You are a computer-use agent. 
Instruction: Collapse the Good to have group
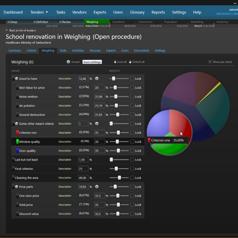pyautogui.click(x=17, y=79)
